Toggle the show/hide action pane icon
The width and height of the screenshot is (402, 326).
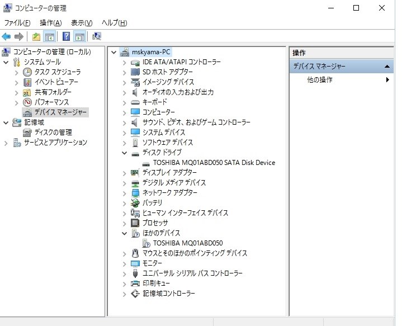[80, 37]
